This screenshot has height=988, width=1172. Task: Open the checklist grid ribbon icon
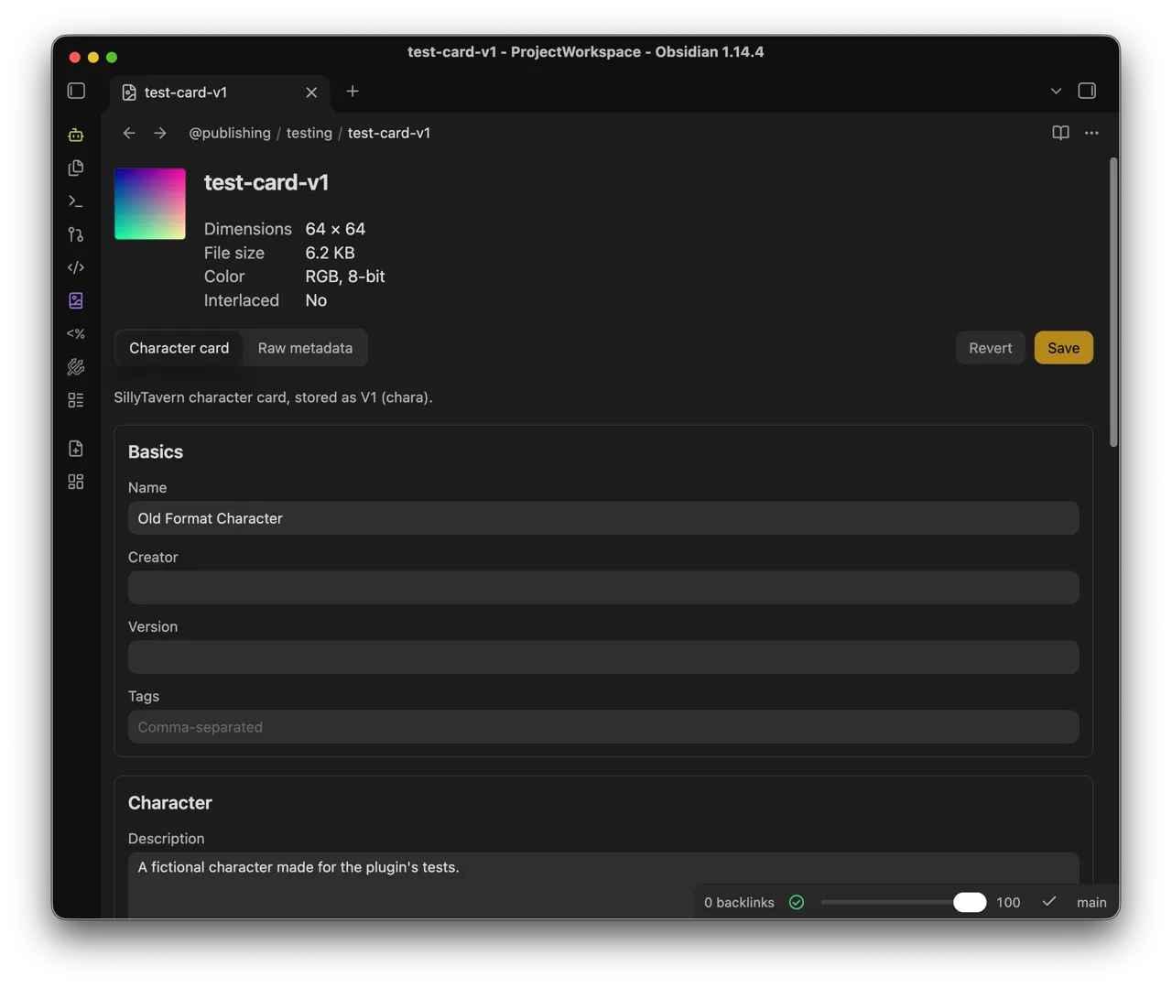click(x=76, y=400)
